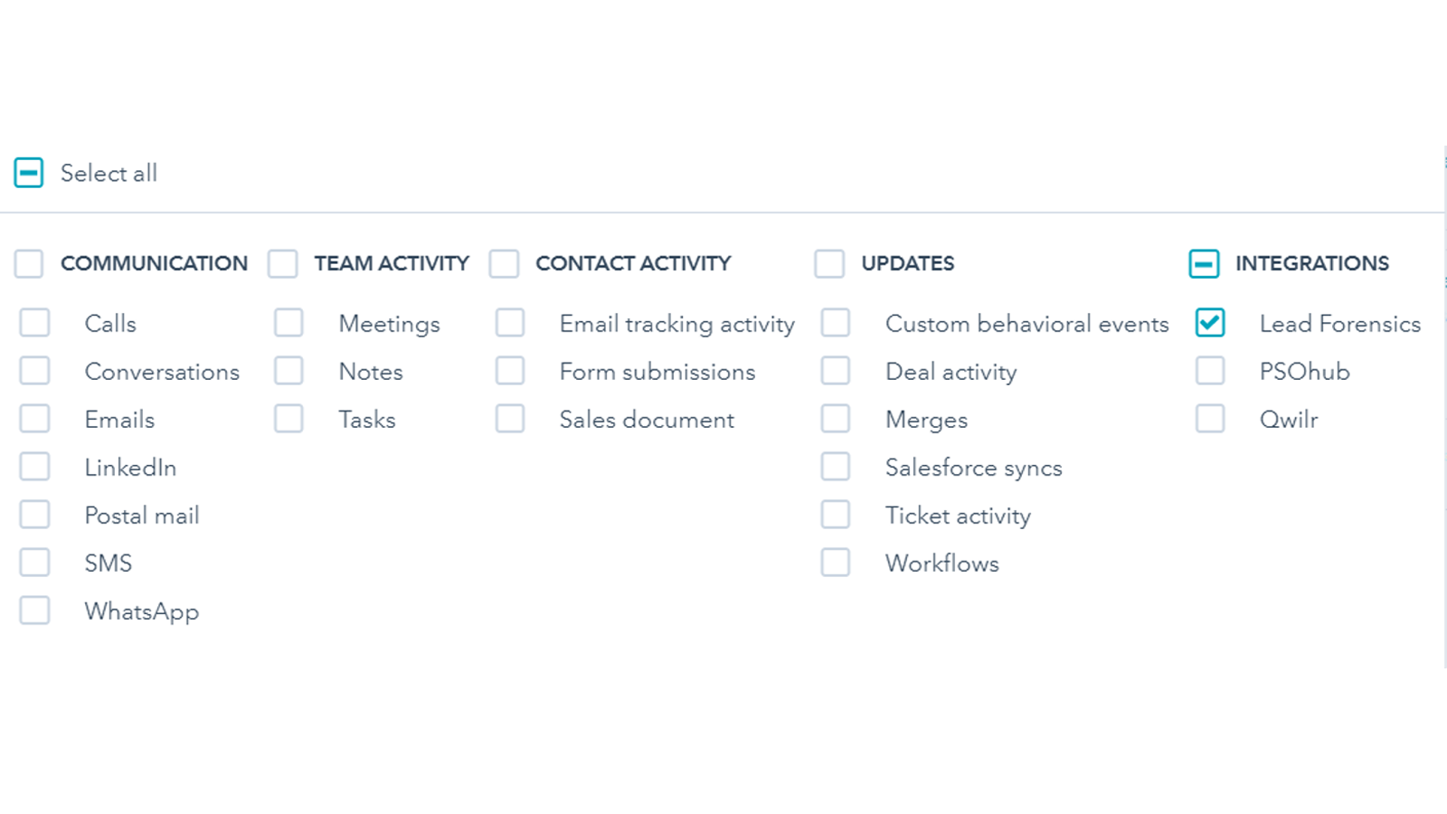Select the Form submissions checkbox
1447x814 pixels.
(510, 370)
